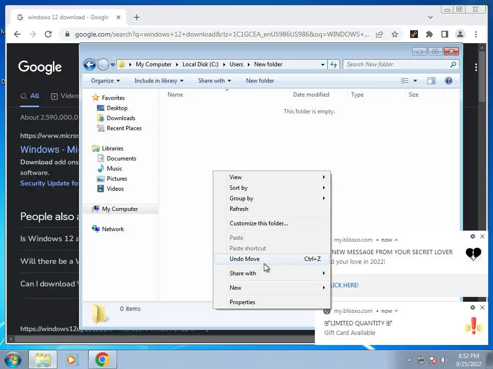Go back with Explorer's blue back arrow

90,65
